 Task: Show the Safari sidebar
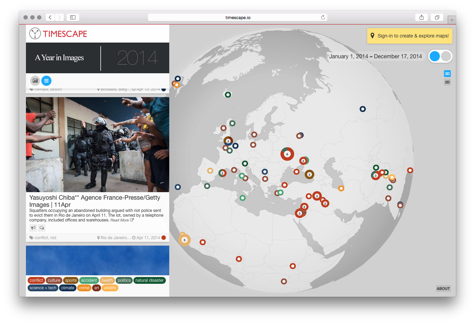point(73,17)
